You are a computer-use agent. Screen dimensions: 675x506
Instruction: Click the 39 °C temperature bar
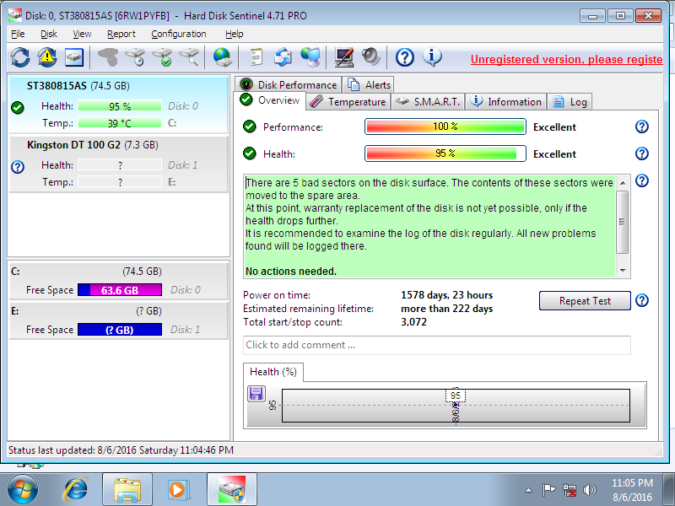tap(120, 123)
